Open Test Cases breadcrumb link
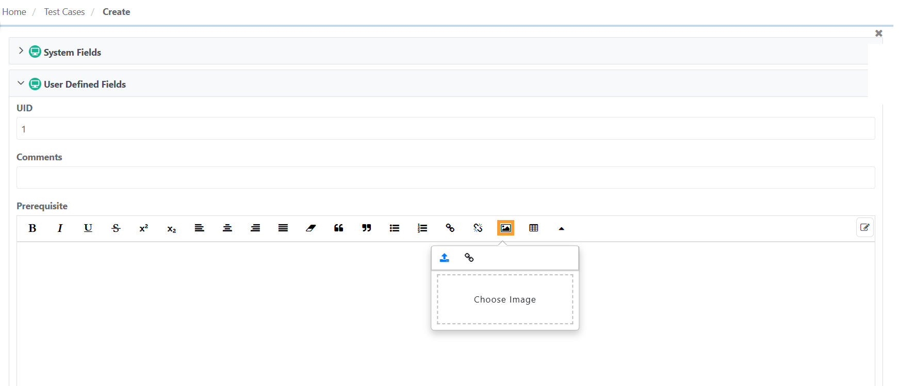 (64, 12)
